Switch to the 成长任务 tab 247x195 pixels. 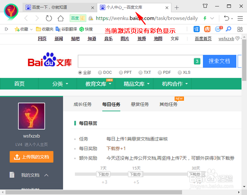click(x=82, y=105)
